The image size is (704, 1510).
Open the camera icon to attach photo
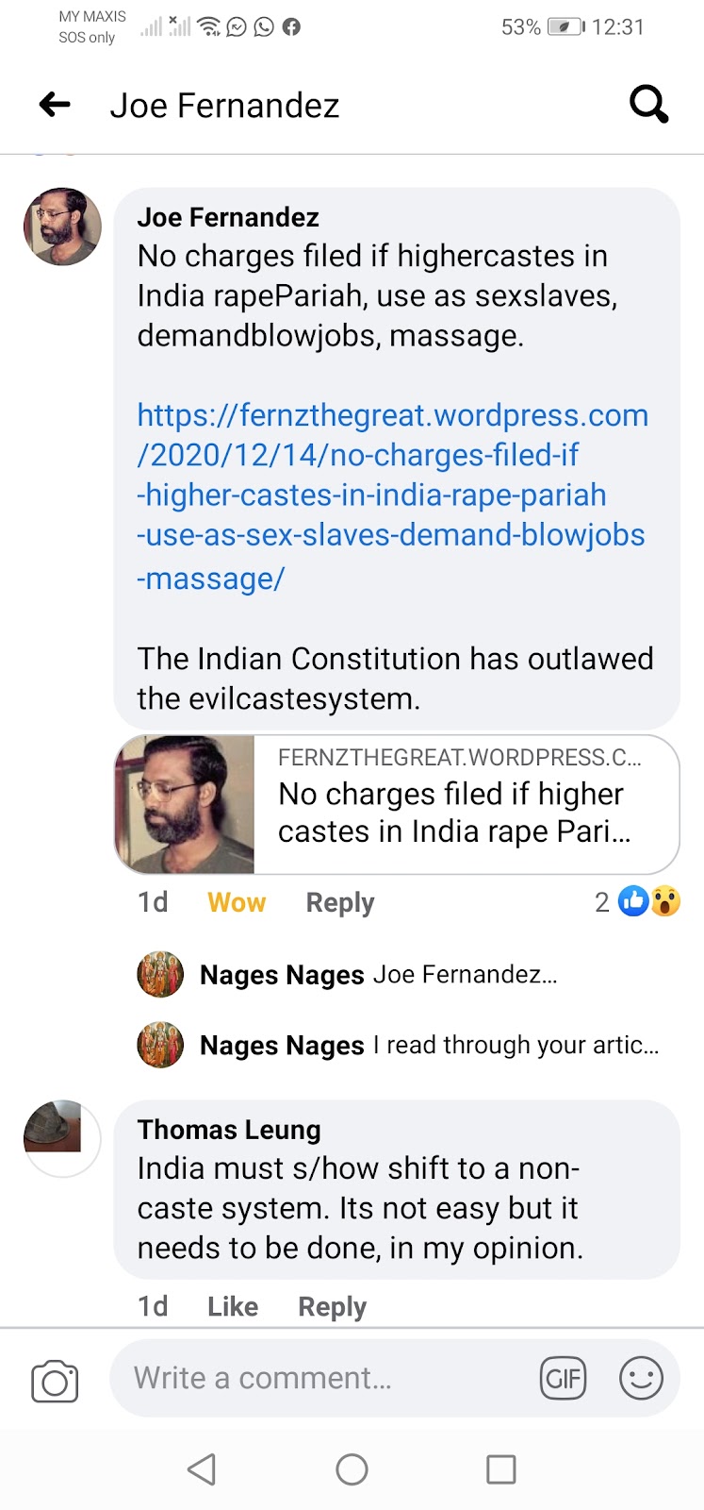point(55,1381)
